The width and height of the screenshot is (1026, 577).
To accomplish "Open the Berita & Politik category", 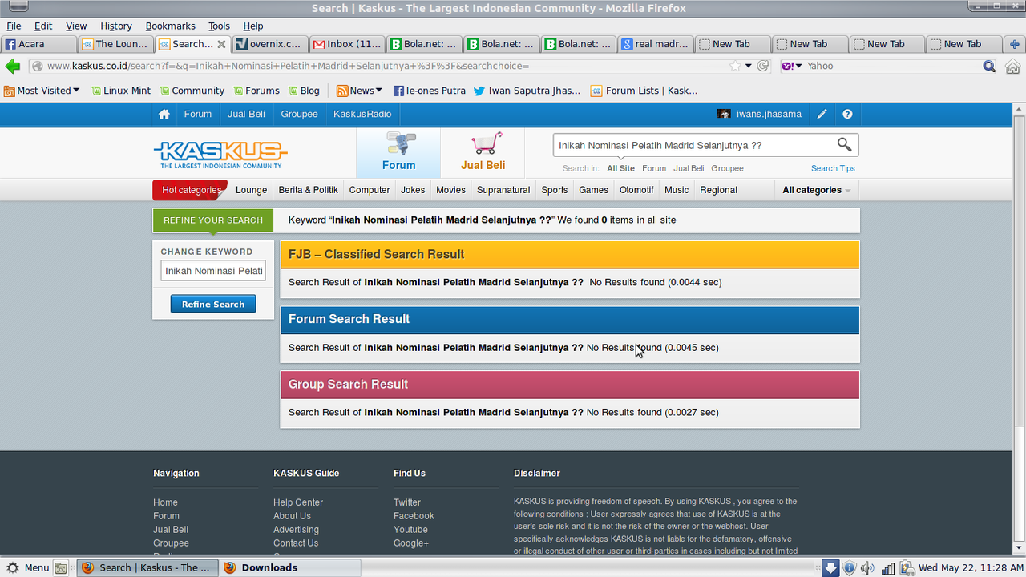I will (x=309, y=190).
